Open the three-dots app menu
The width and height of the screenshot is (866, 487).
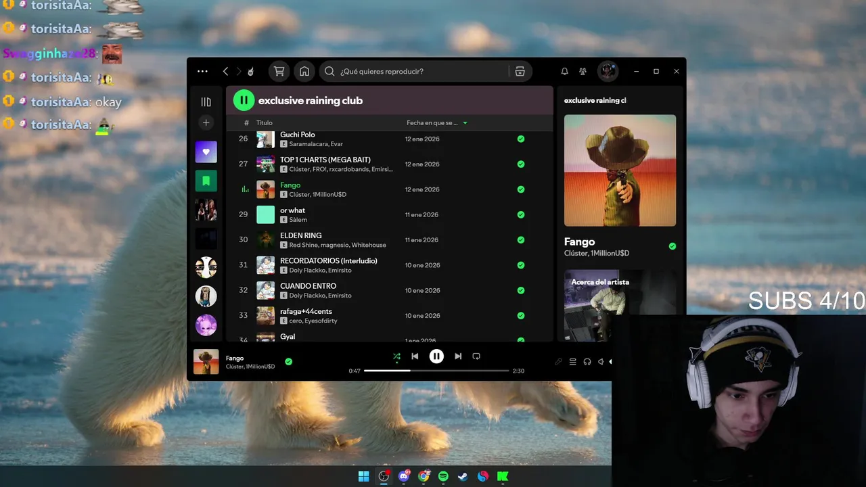click(202, 71)
